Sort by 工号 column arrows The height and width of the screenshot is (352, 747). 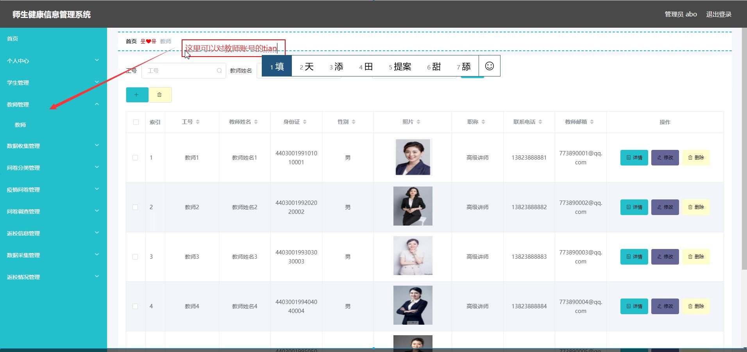click(198, 122)
